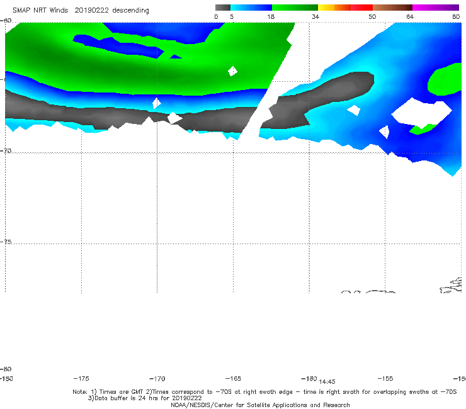Screen dimensions: 466x409
Task: Click the word "descending" in the title
Action: pyautogui.click(x=130, y=11)
